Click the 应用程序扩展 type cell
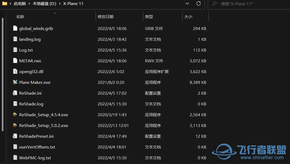290x164 pixels. click(x=157, y=72)
